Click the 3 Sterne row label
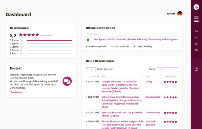The image size is (202, 129). [x=14, y=47]
